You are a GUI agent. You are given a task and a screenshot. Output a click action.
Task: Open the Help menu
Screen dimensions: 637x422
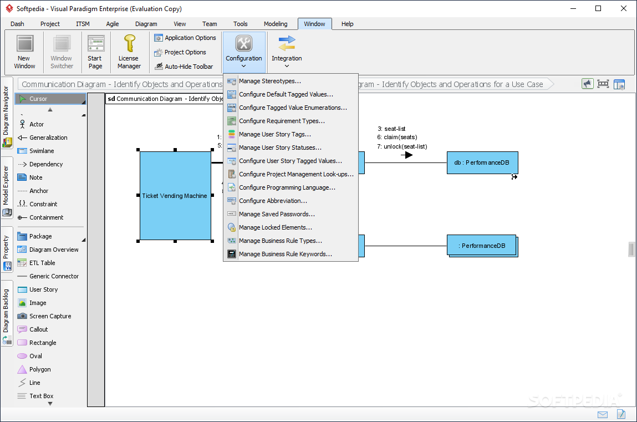tap(348, 24)
